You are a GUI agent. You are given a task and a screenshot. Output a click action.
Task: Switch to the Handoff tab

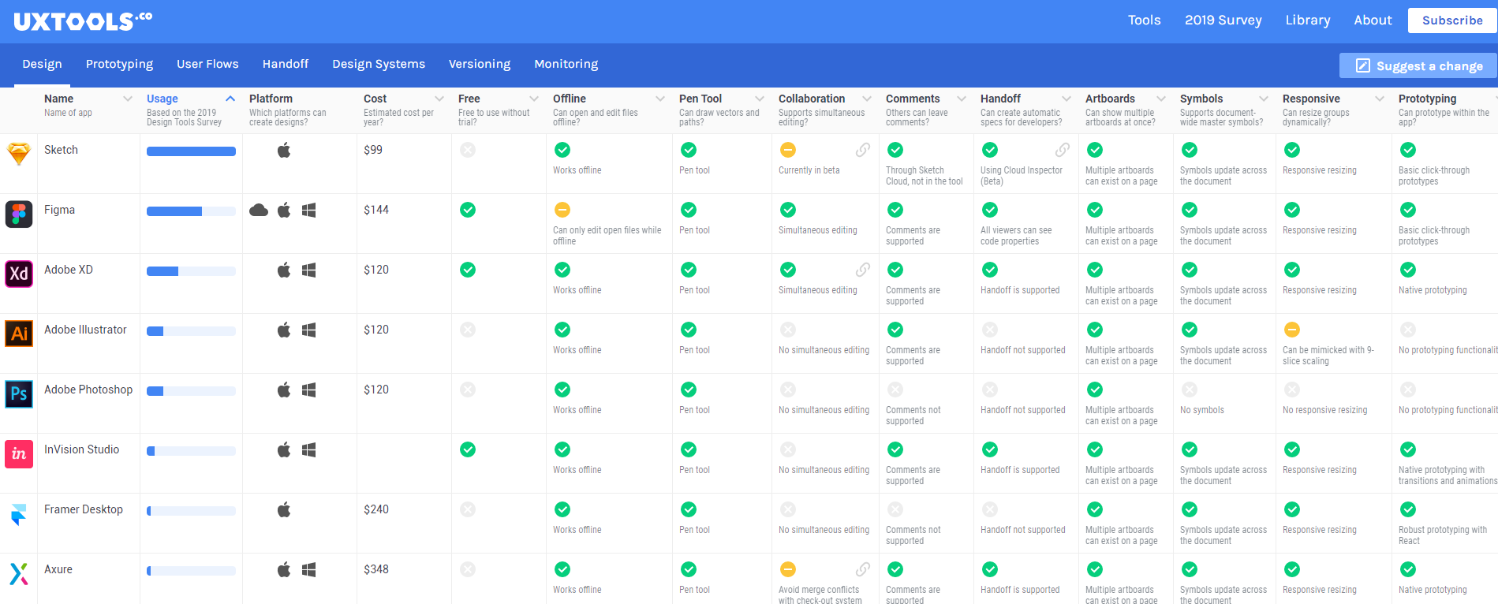coord(286,64)
